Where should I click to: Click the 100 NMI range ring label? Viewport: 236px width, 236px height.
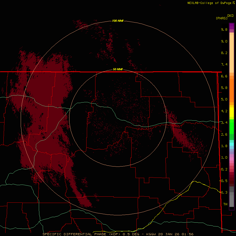(x=118, y=21)
